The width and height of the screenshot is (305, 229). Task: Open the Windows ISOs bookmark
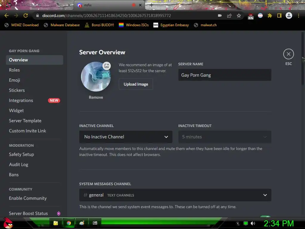(134, 25)
